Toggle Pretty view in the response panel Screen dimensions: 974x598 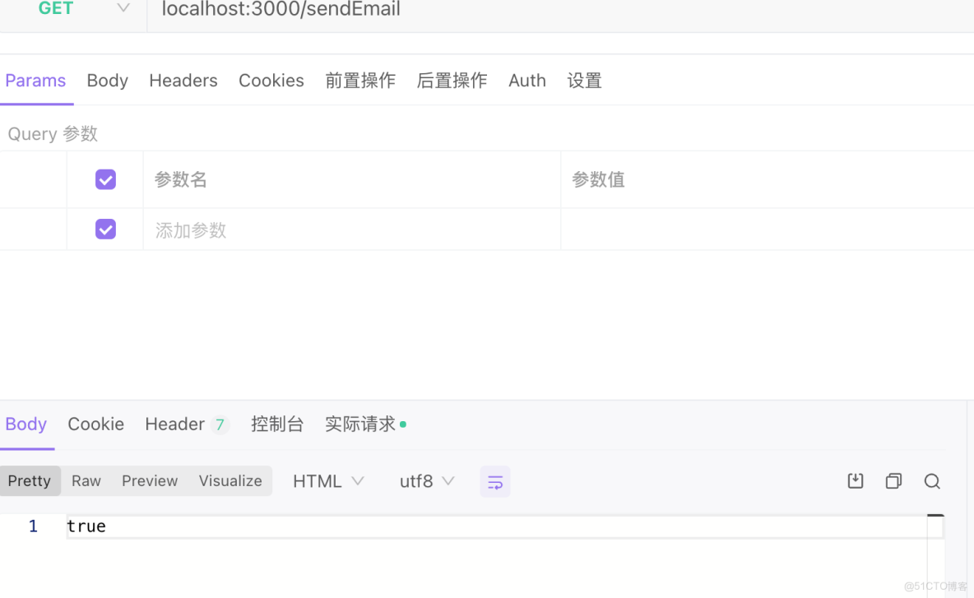pyautogui.click(x=30, y=480)
